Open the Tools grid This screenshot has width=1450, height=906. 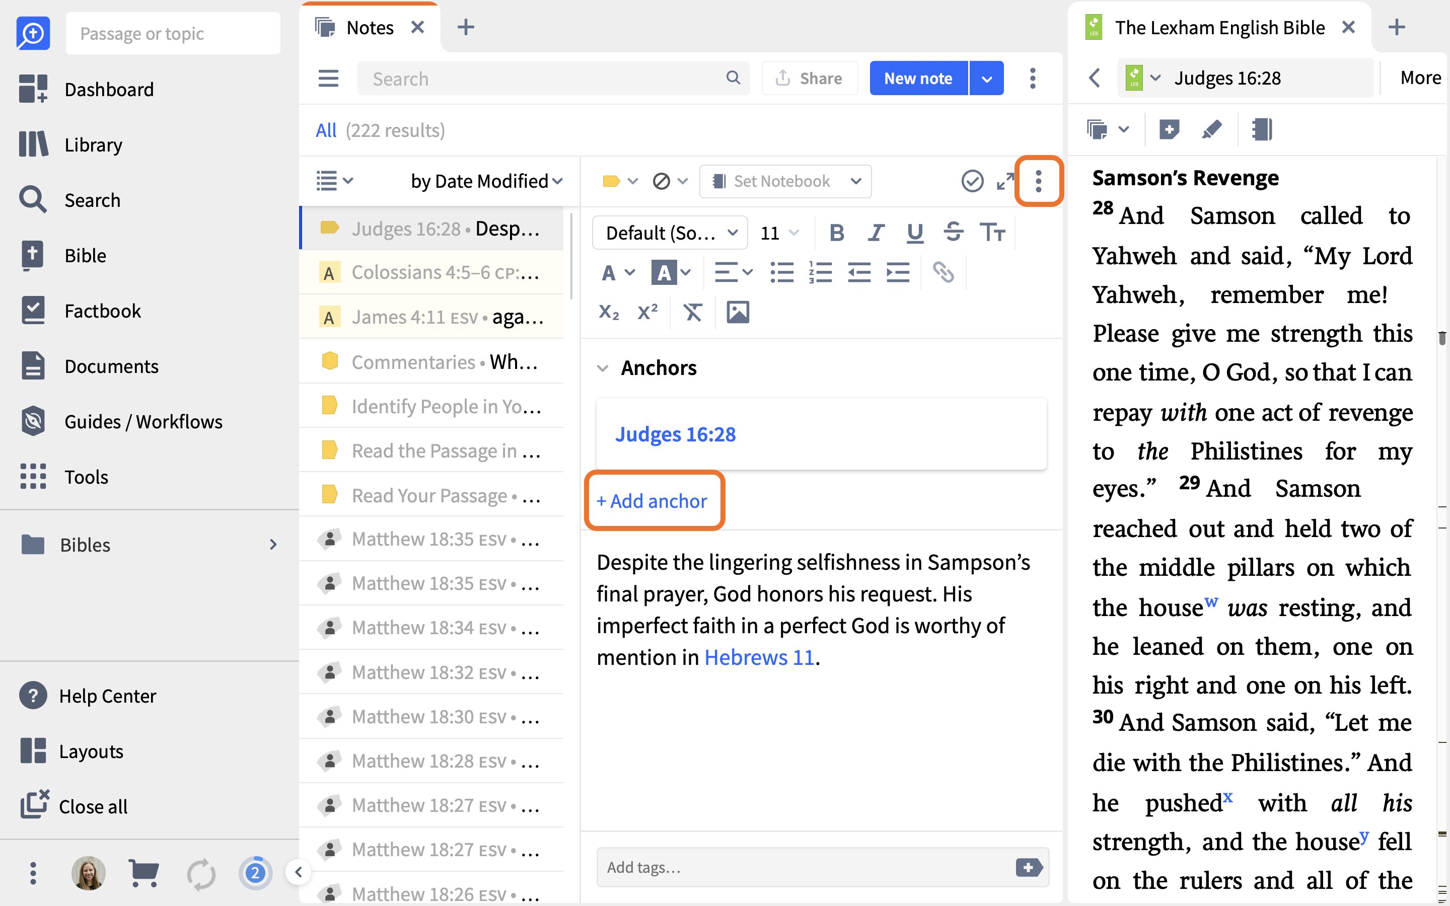point(63,477)
